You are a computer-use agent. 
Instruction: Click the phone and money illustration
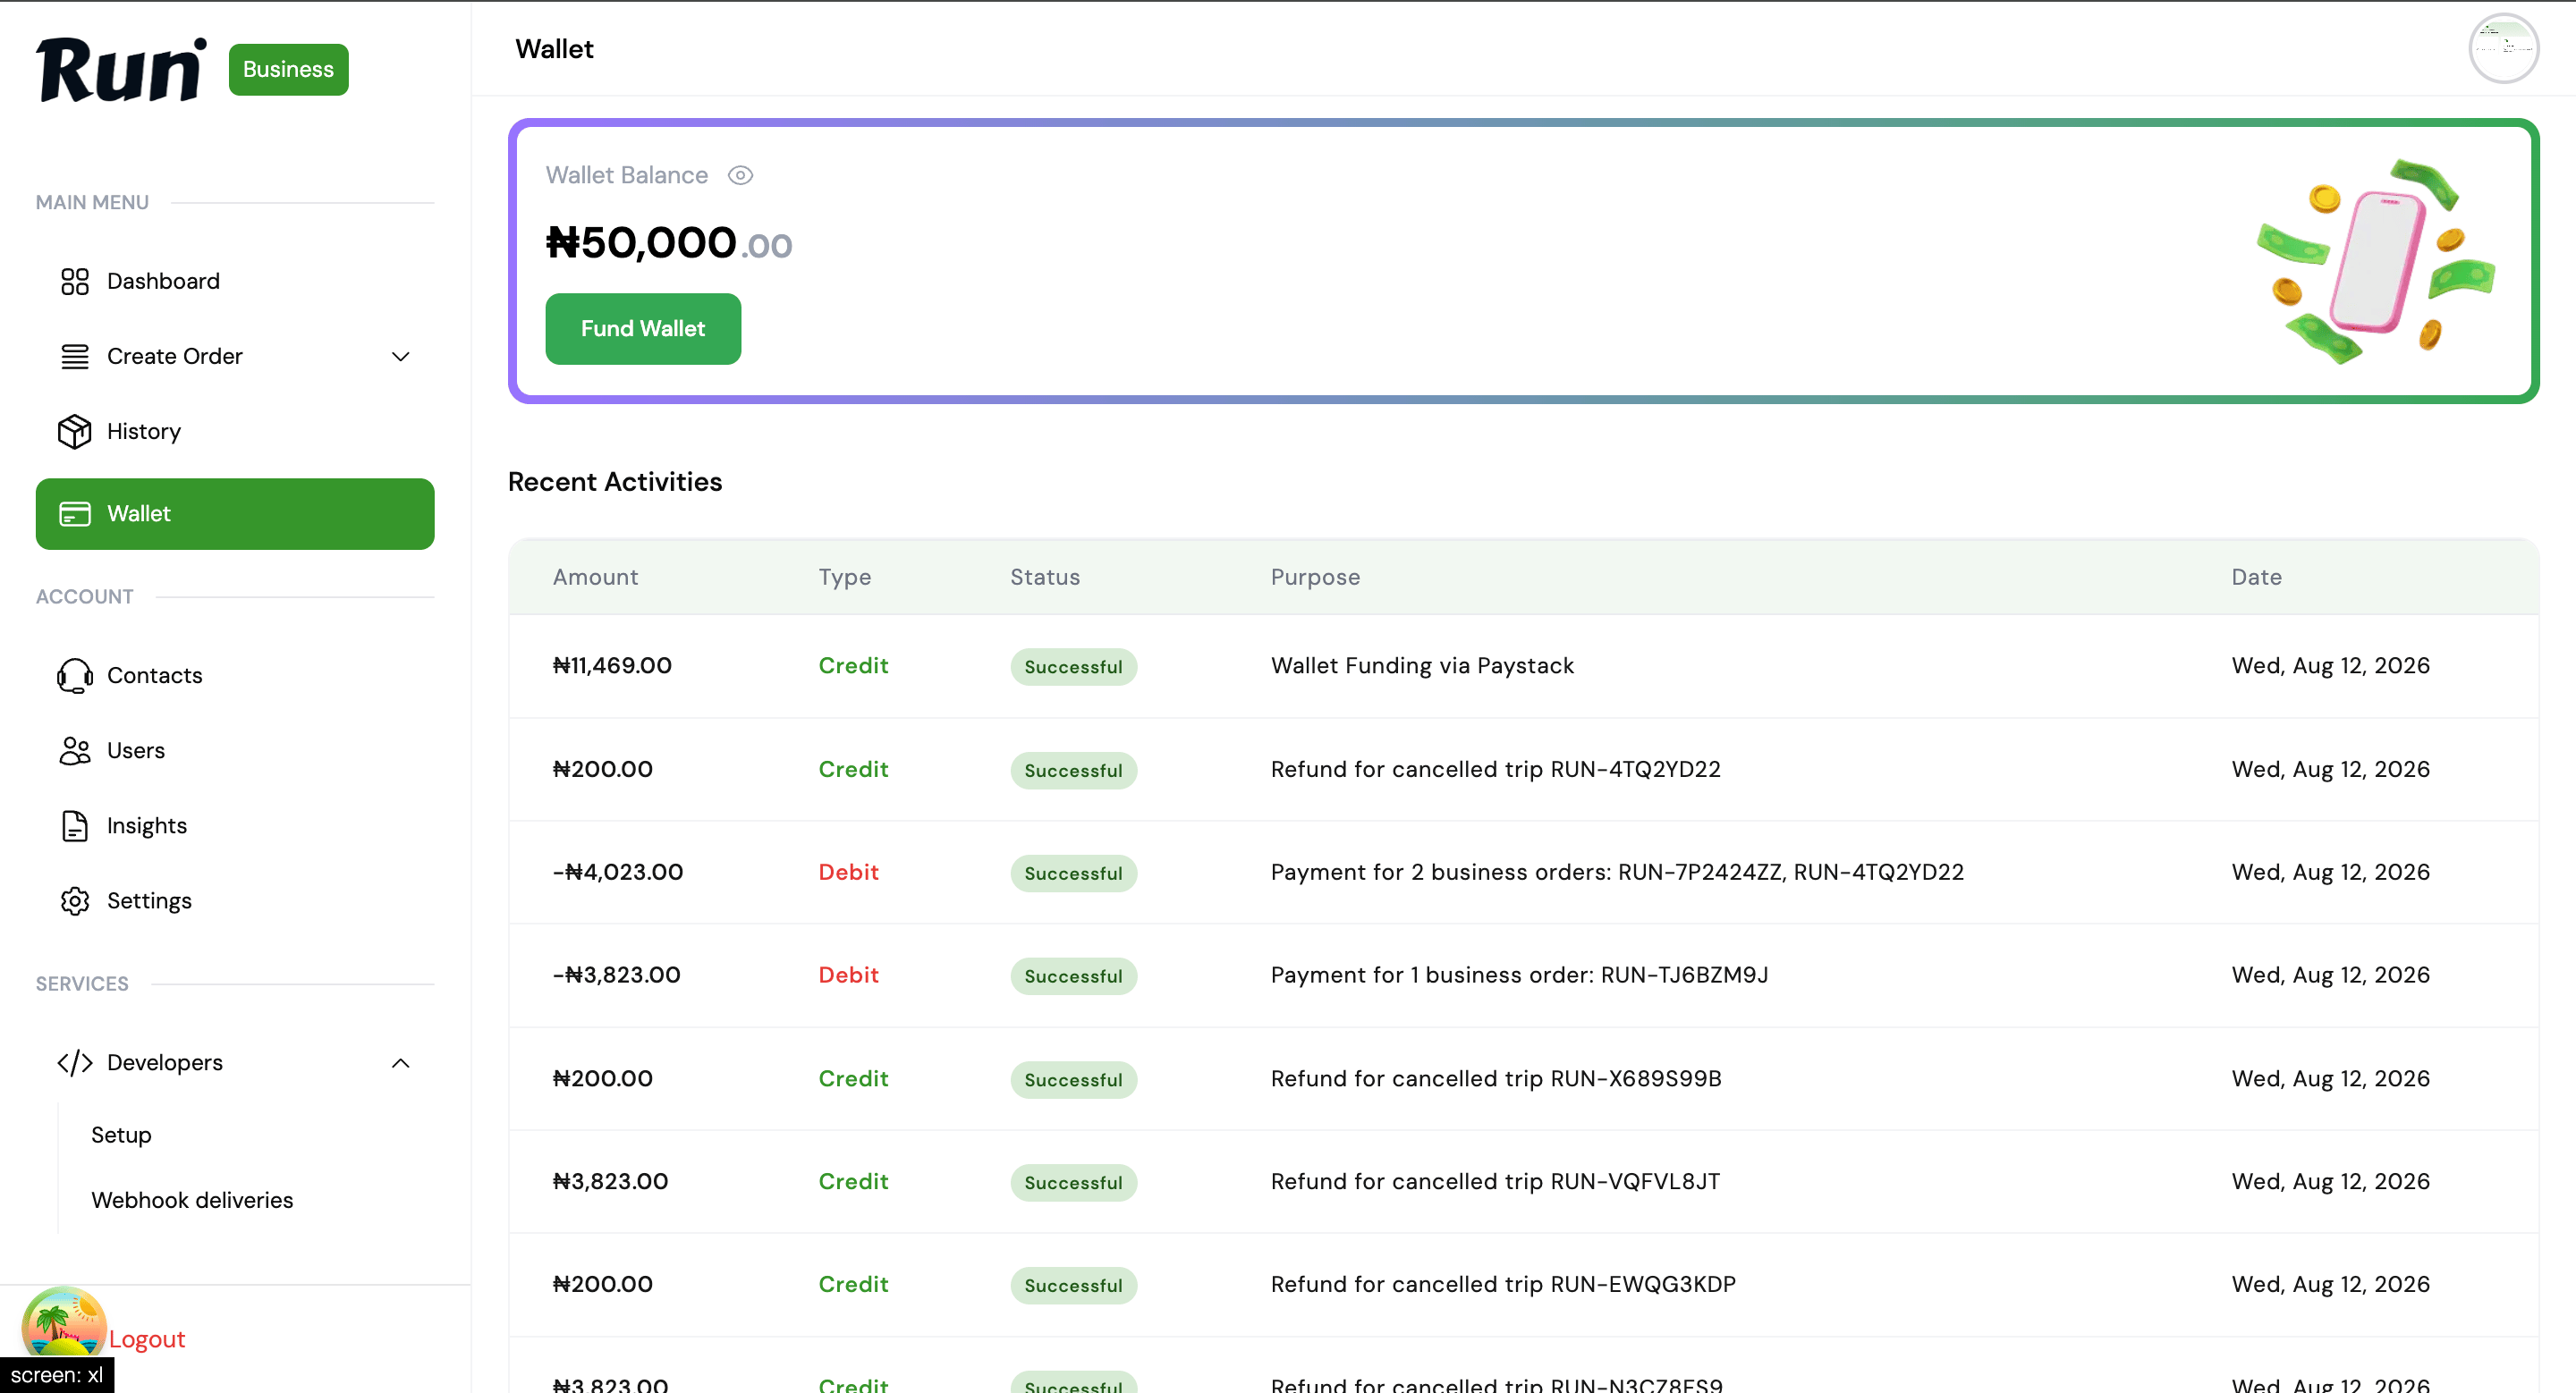2376,260
